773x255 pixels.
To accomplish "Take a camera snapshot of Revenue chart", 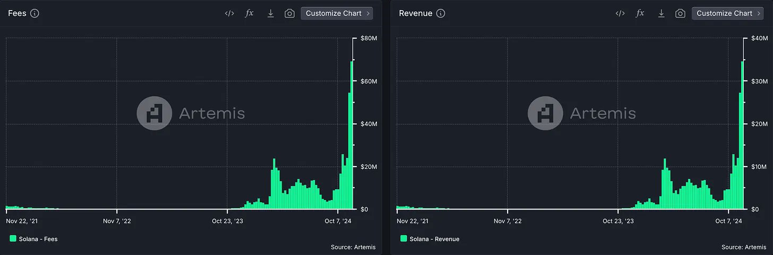I will [680, 13].
